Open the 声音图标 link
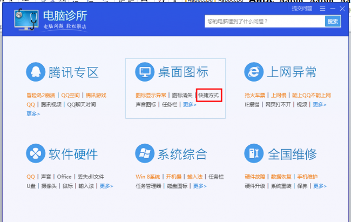This screenshot has height=222, width=351. click(146, 105)
